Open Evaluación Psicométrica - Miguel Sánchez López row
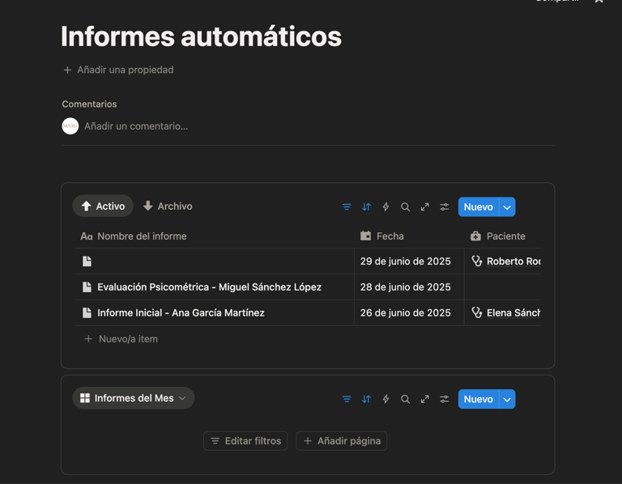Screen dimensions: 622x484 [x=209, y=287]
